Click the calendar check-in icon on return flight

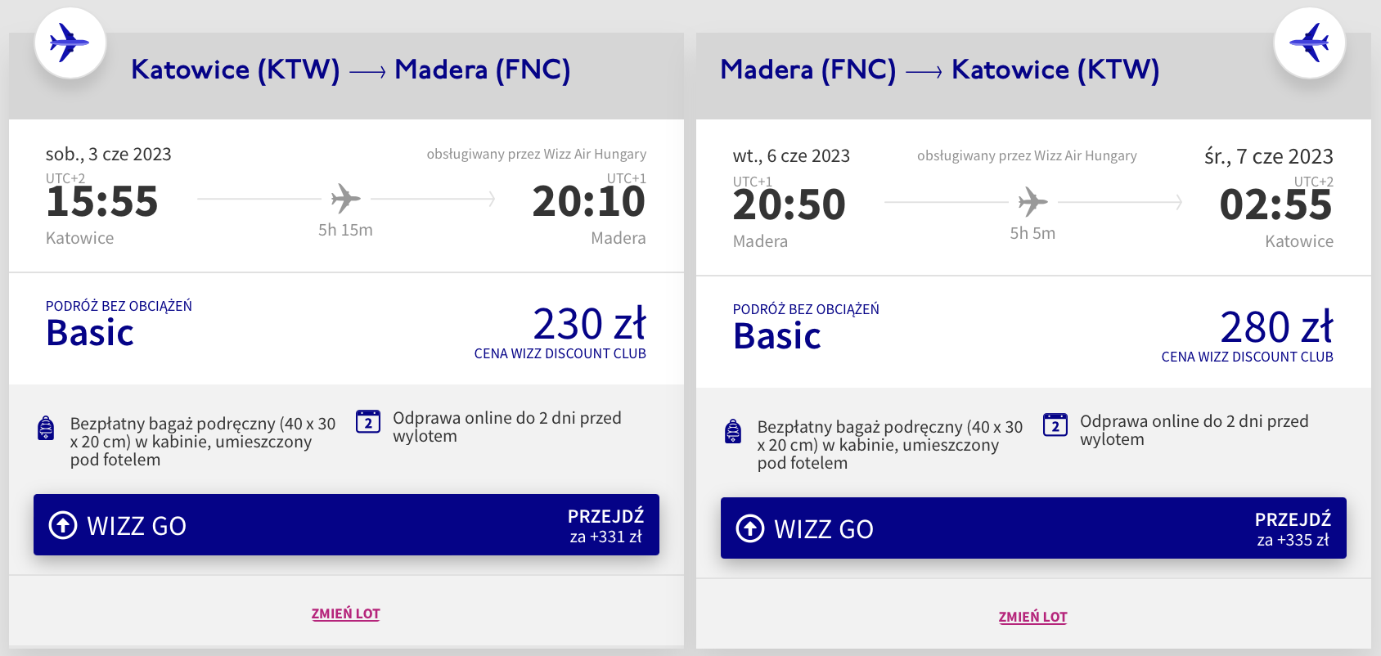pyautogui.click(x=1055, y=425)
